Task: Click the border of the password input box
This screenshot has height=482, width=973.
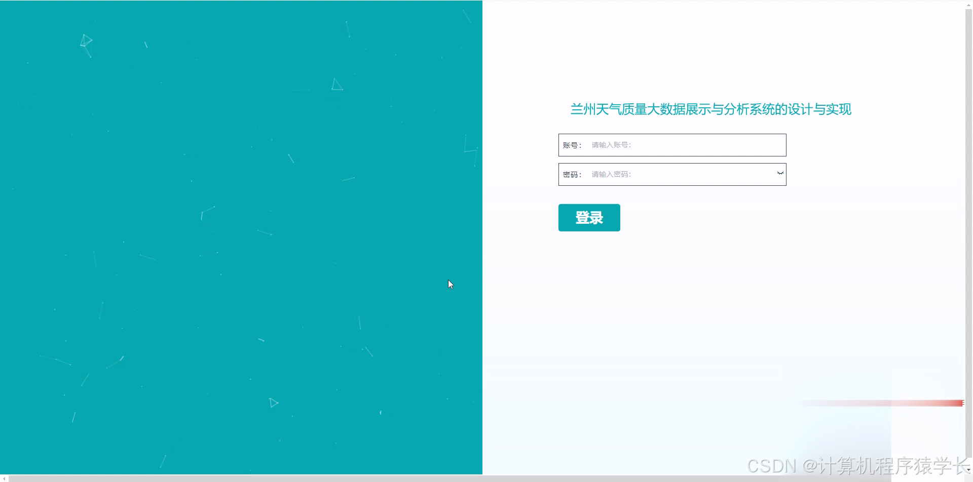Action: tap(672, 164)
